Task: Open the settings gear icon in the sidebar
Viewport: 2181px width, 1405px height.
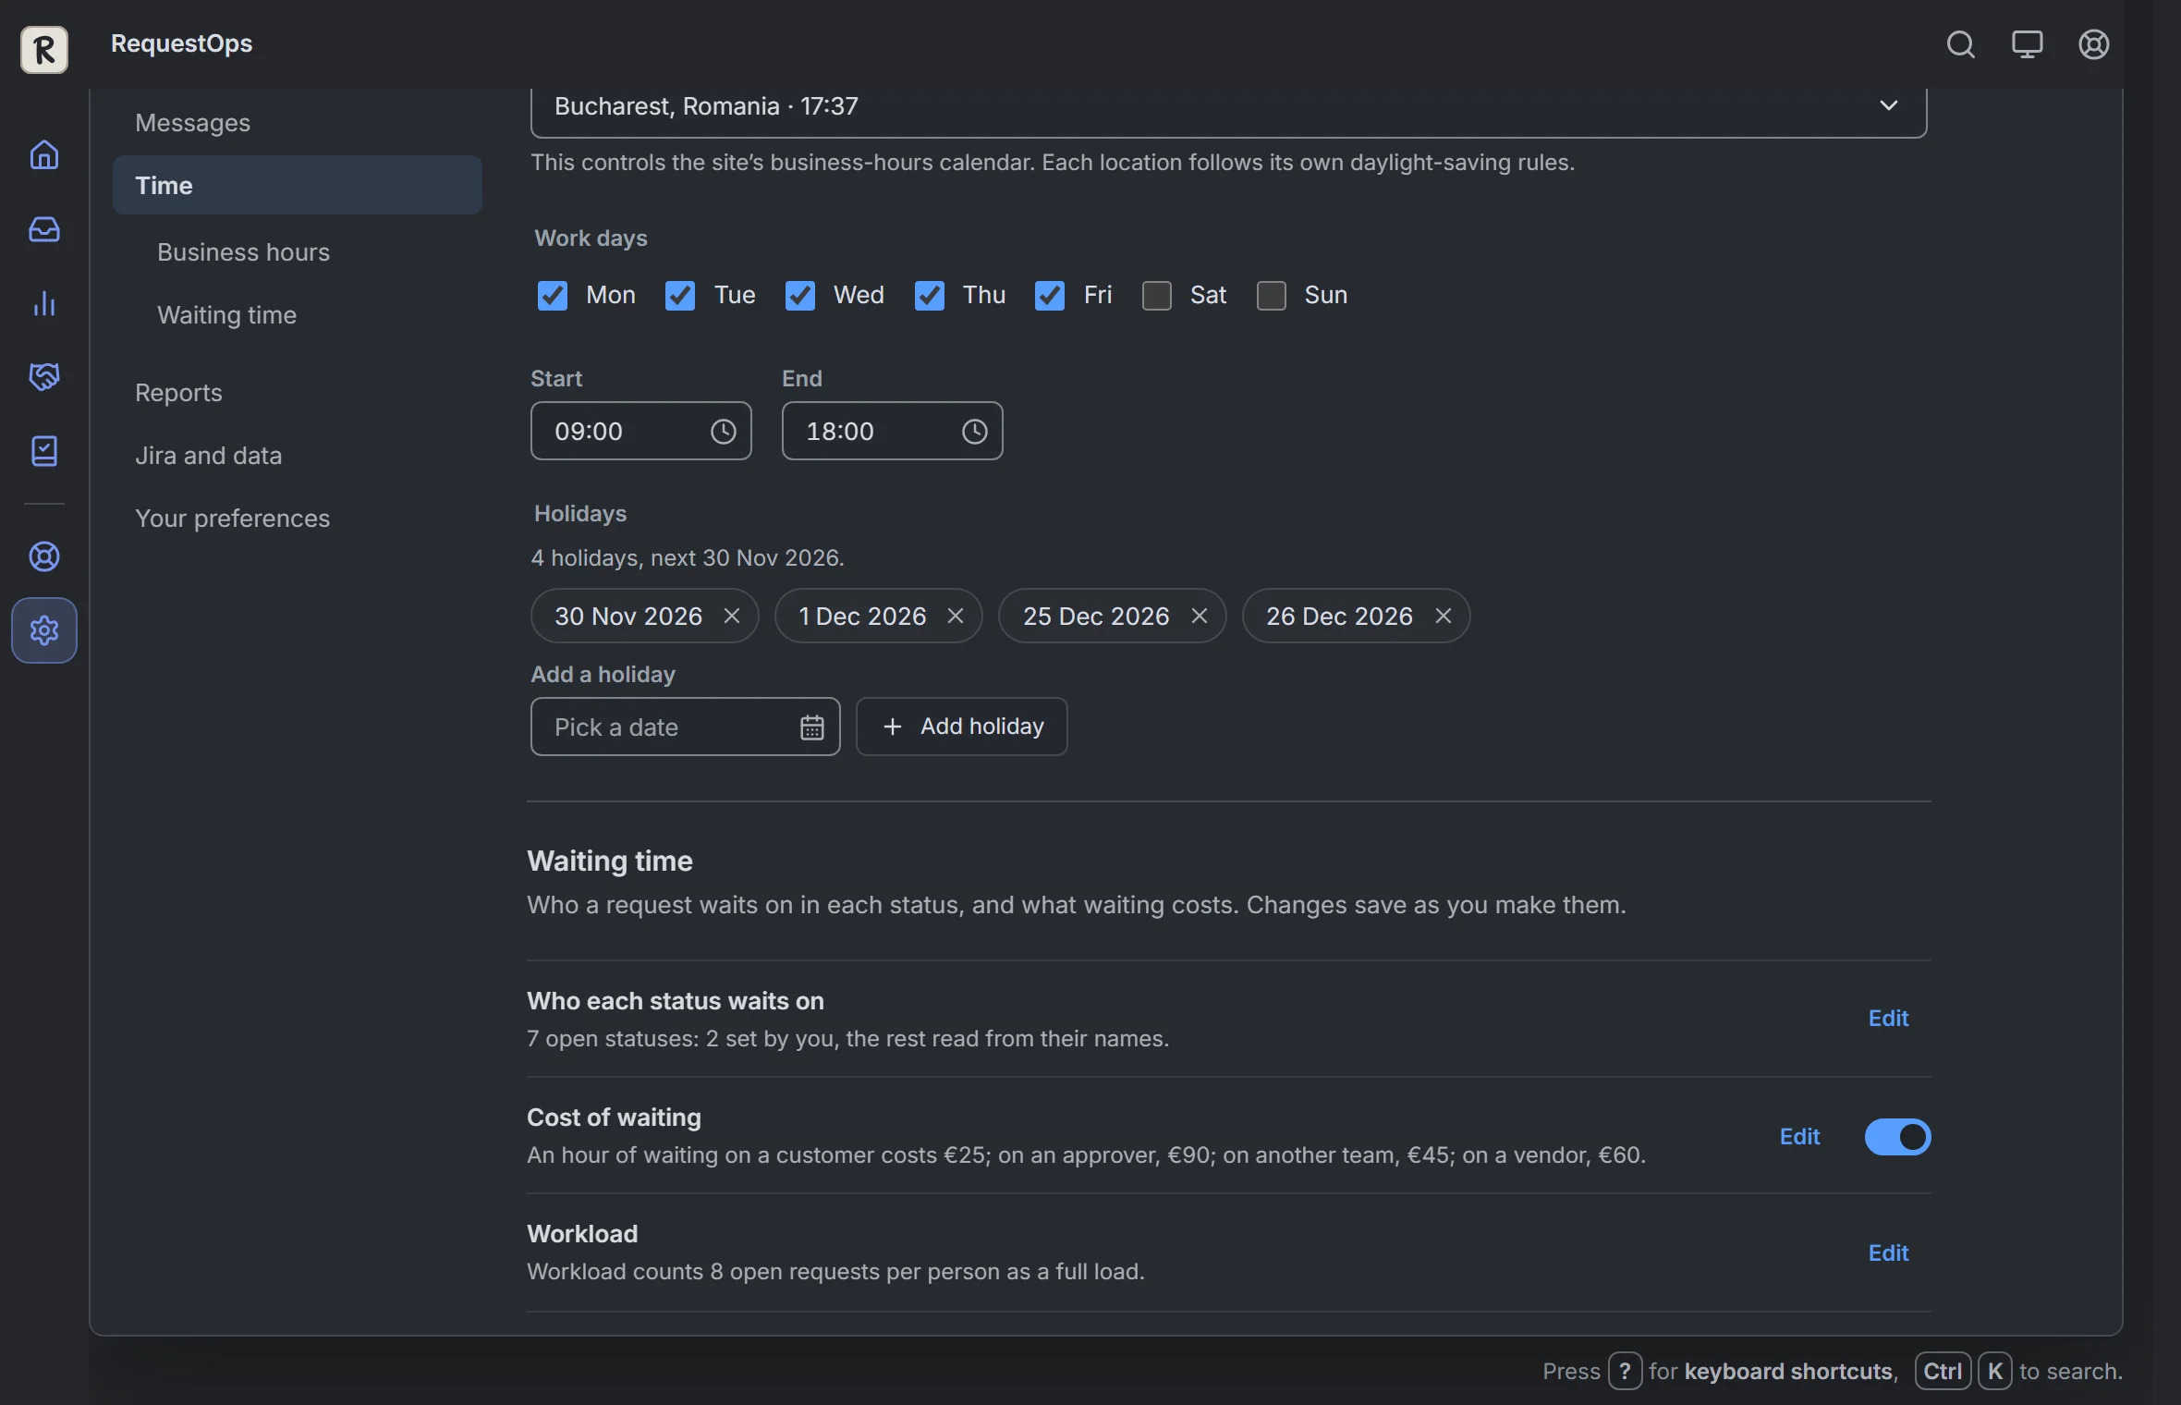Action: click(44, 630)
